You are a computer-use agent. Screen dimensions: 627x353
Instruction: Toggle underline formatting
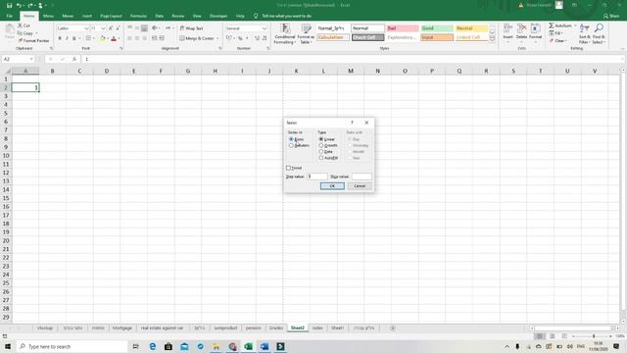74,38
